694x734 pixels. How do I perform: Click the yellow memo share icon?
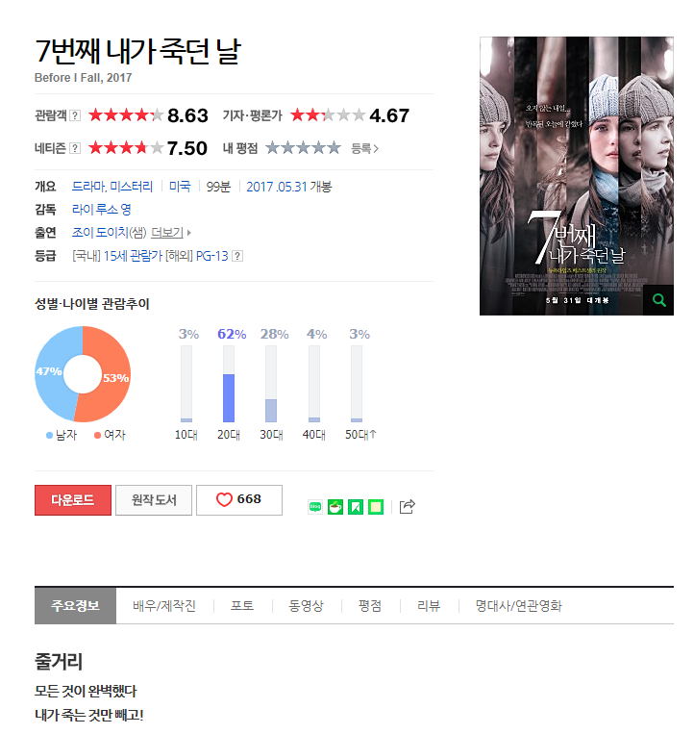point(376,507)
